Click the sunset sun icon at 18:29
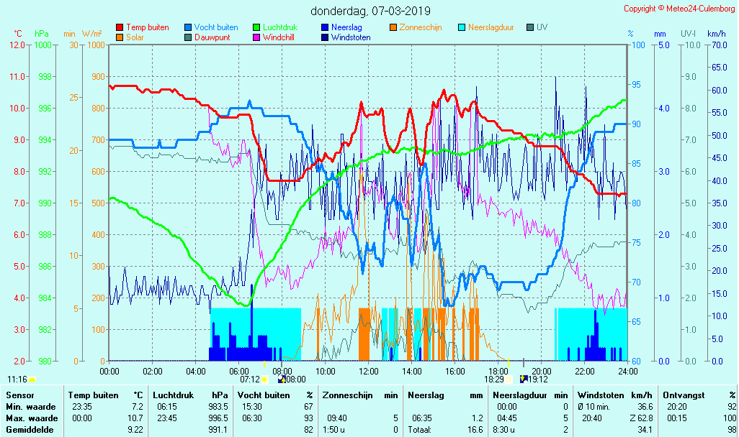This screenshot has width=739, height=437. pos(509,379)
